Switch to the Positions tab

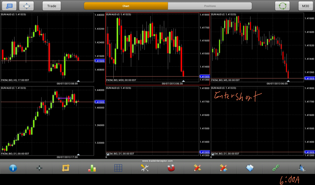(210, 6)
